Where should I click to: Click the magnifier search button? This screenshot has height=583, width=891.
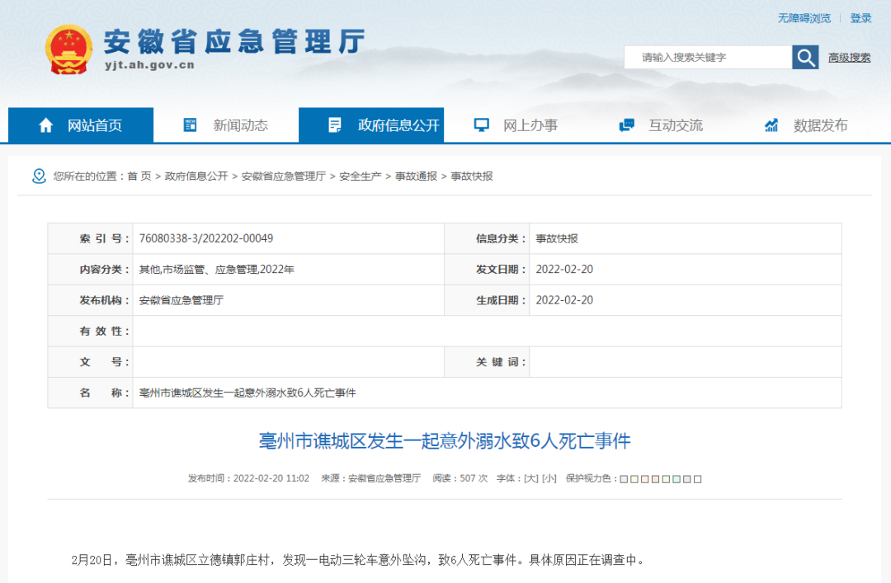[805, 58]
